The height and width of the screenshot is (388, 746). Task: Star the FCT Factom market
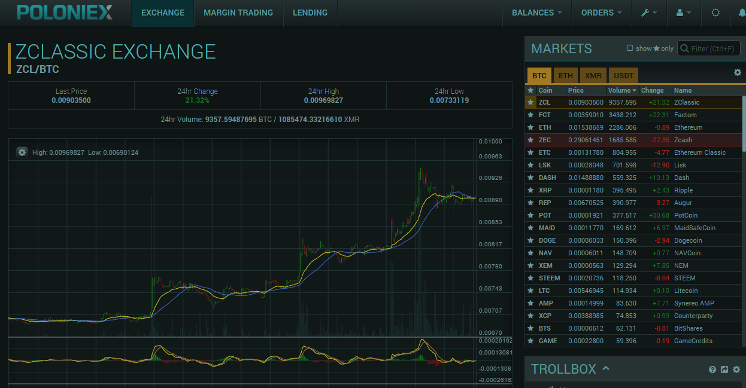[530, 115]
